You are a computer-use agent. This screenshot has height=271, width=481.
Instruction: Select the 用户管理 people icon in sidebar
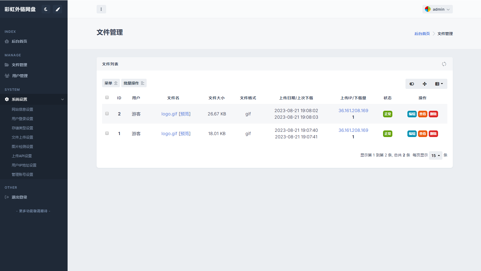pyautogui.click(x=7, y=75)
